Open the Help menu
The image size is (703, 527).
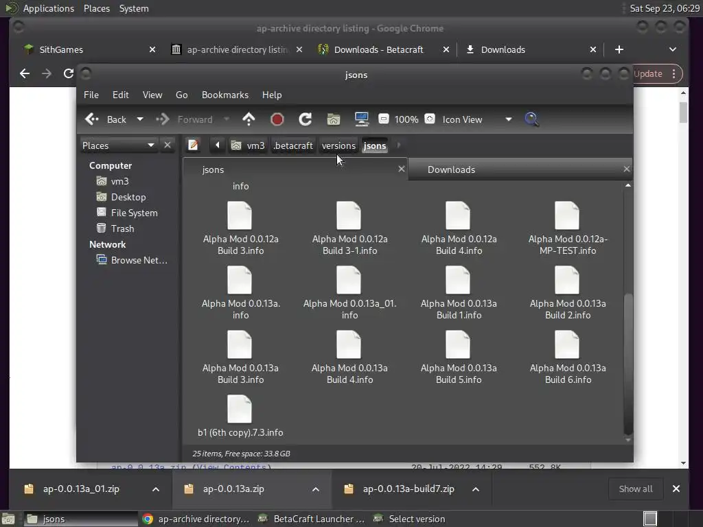(272, 95)
